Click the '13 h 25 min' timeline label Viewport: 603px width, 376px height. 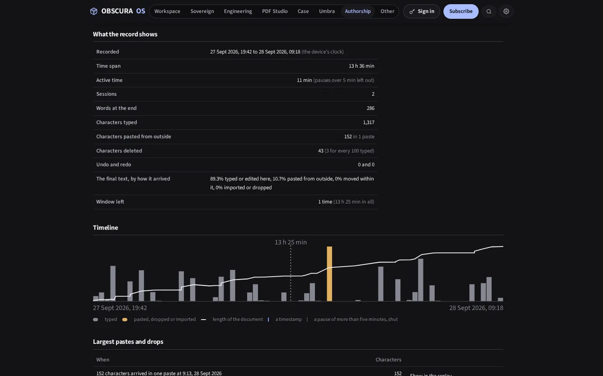pos(291,242)
